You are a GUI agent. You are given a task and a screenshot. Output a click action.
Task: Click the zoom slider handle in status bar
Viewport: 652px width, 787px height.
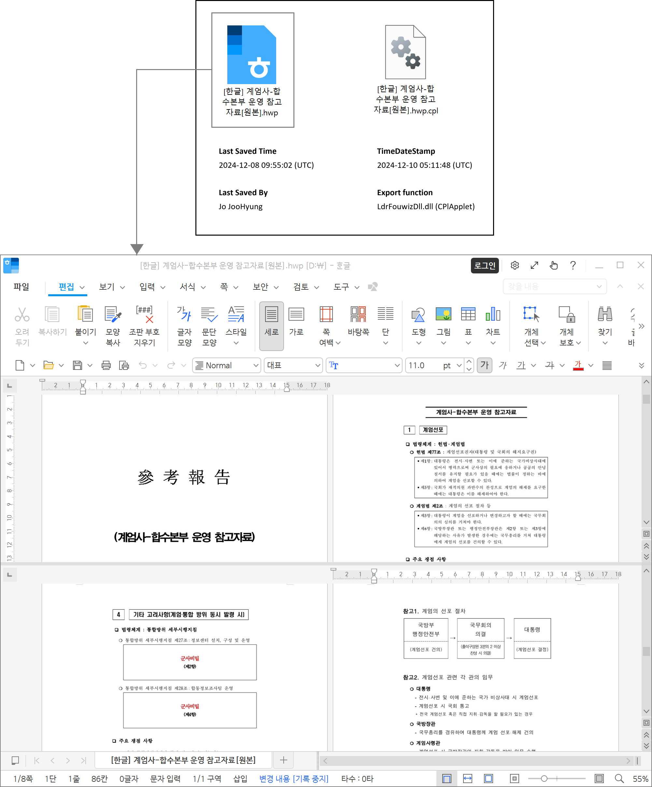point(544,779)
